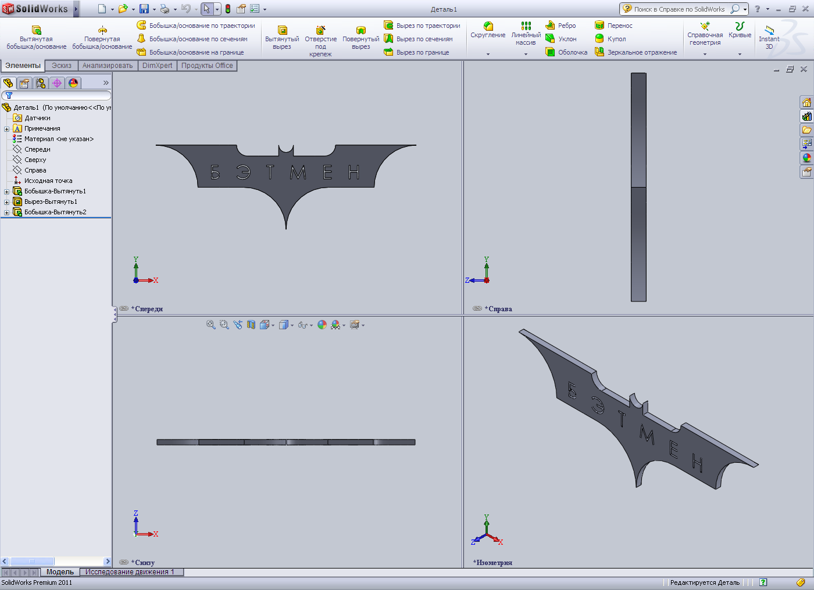Choose Бобышка/основание на границе
This screenshot has height=590, width=814.
click(190, 52)
